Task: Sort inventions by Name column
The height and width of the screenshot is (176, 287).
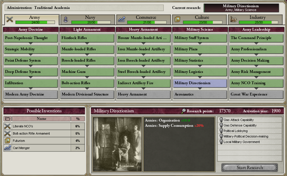Action: 41,119
